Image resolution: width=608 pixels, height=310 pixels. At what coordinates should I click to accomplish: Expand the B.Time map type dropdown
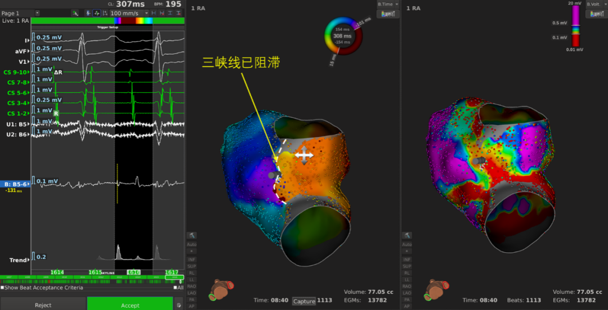click(388, 4)
